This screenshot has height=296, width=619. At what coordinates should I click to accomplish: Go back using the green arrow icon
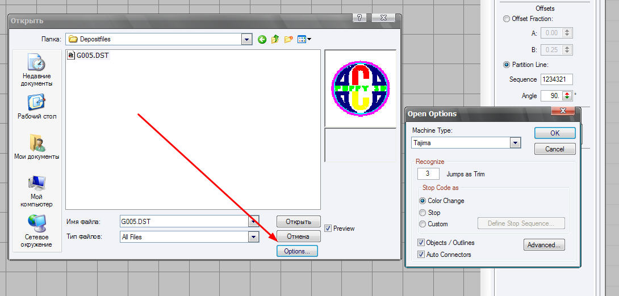(x=262, y=39)
